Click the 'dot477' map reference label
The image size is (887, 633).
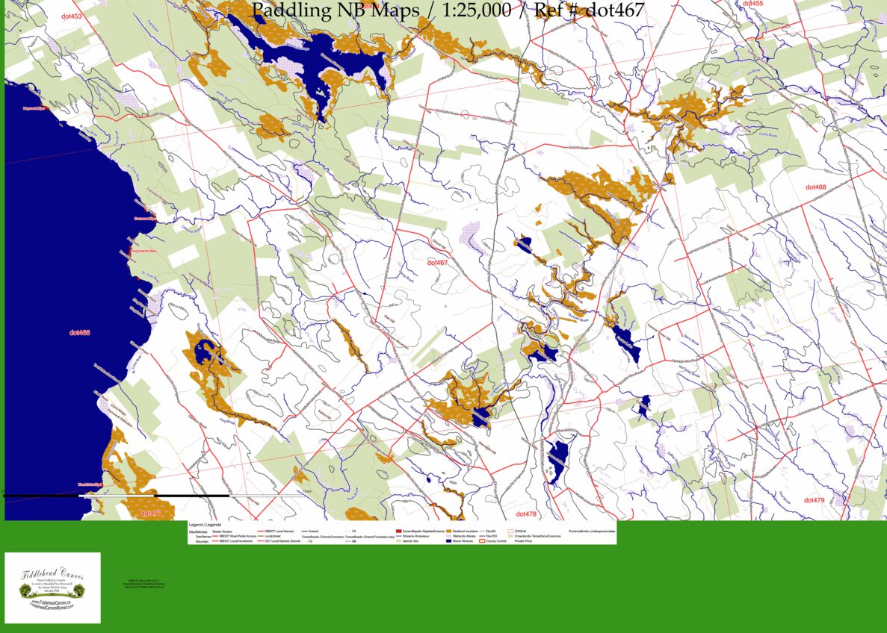pos(150,514)
